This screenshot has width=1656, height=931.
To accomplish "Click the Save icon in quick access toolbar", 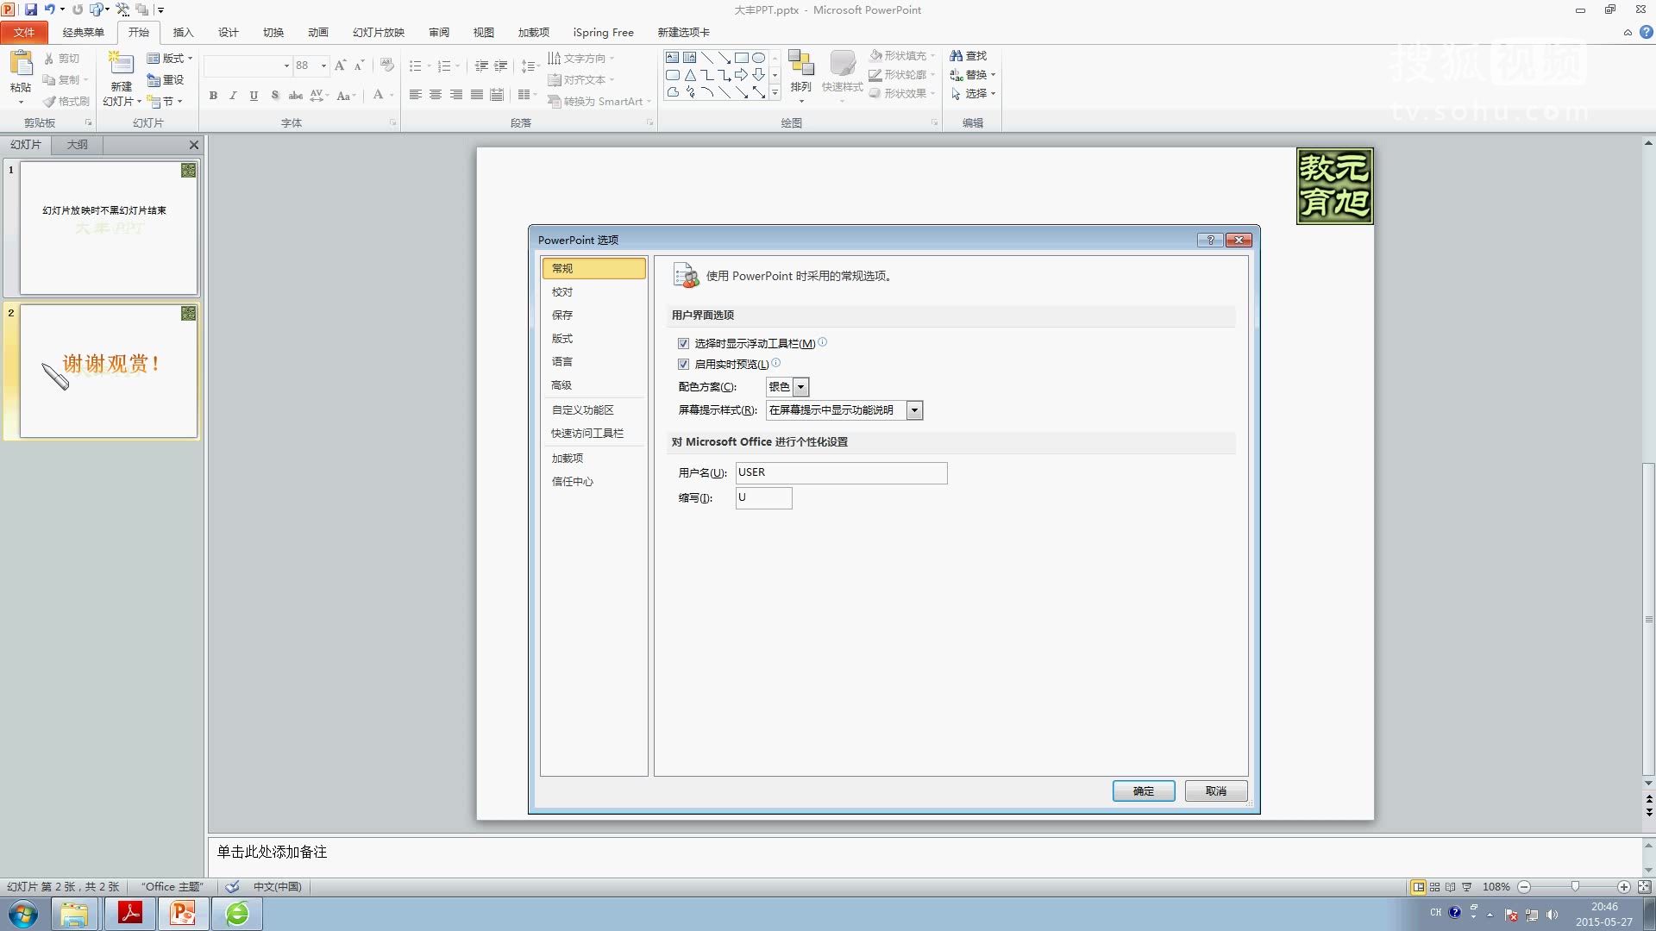I will [31, 9].
